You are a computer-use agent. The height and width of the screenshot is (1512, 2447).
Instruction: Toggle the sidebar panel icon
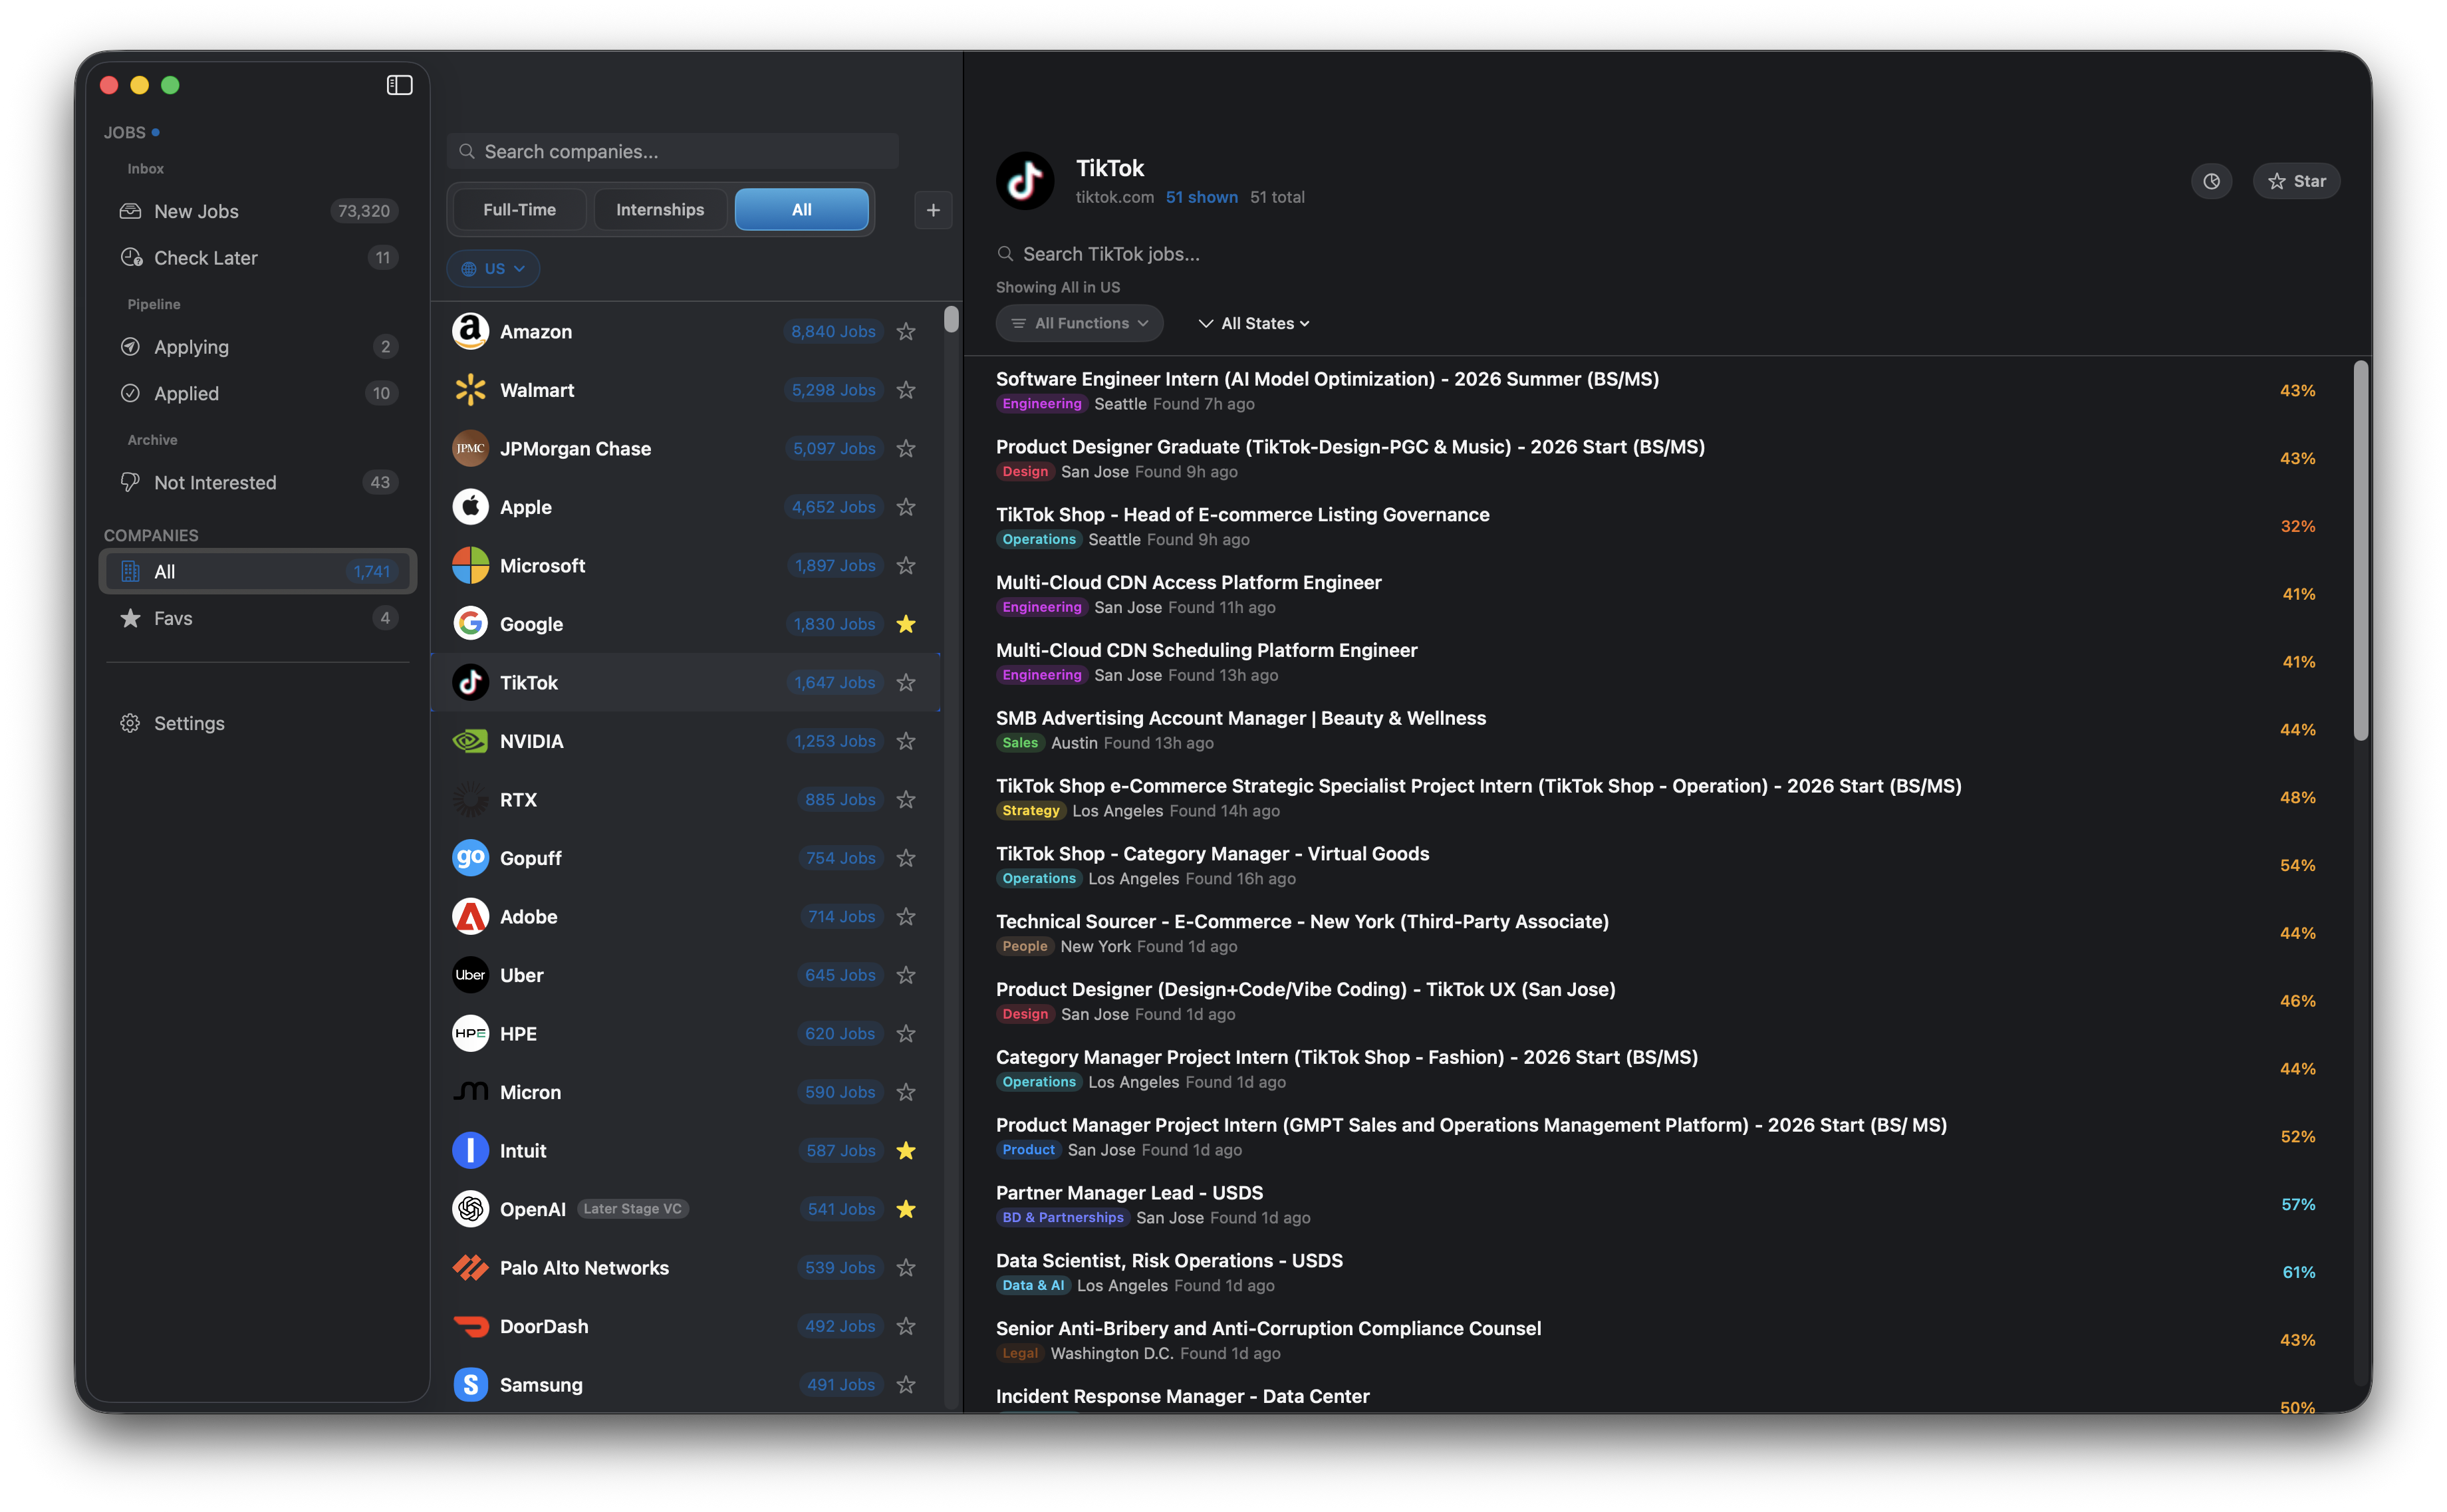399,85
